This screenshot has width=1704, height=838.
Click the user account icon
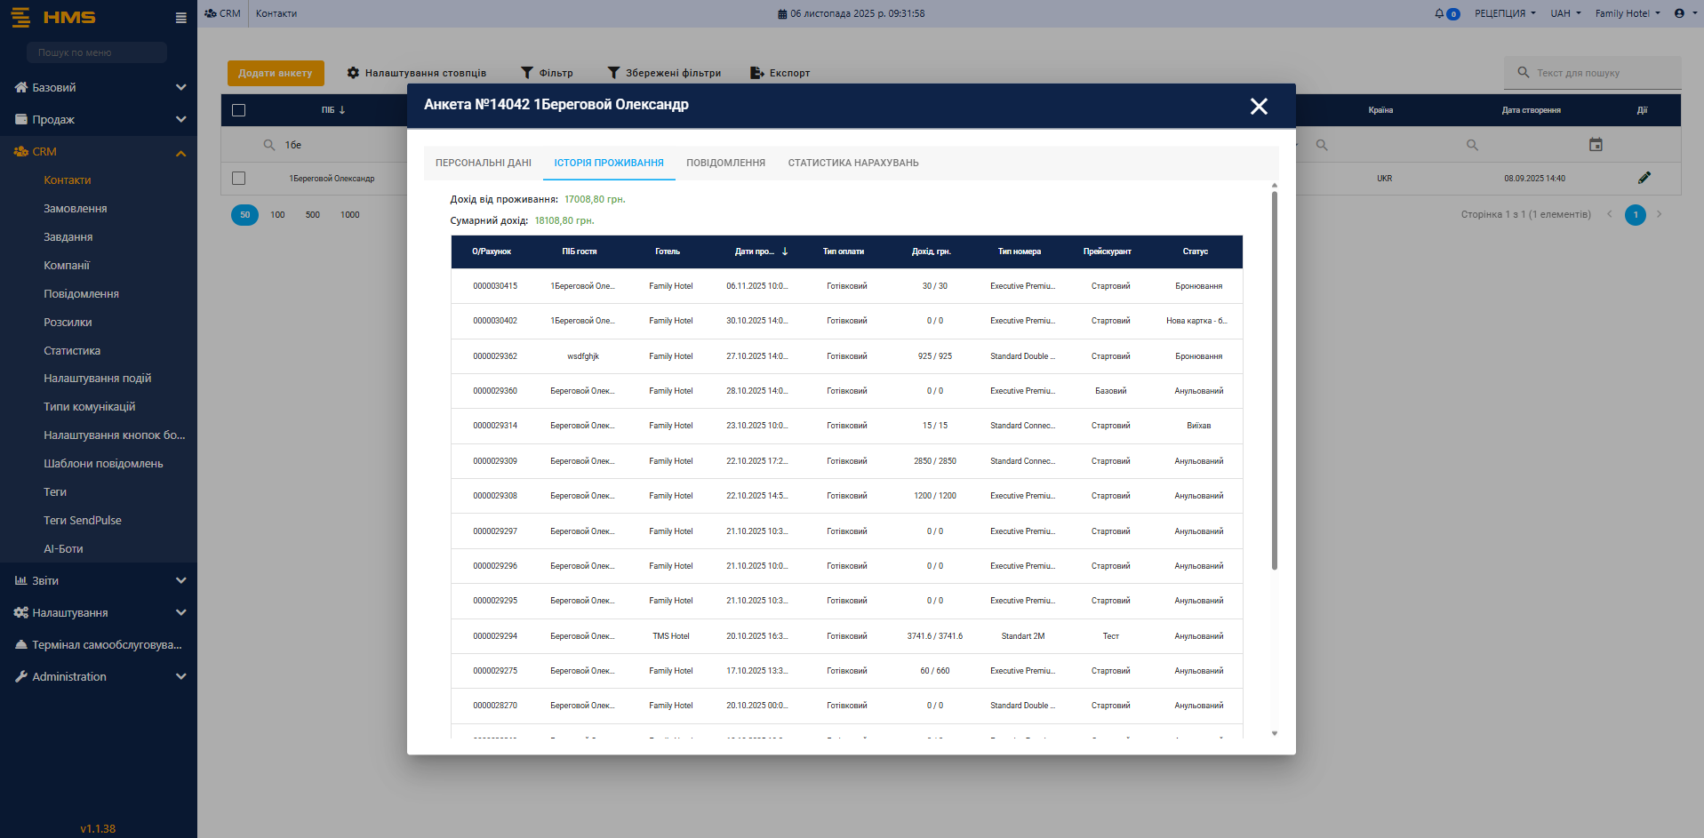(1678, 13)
